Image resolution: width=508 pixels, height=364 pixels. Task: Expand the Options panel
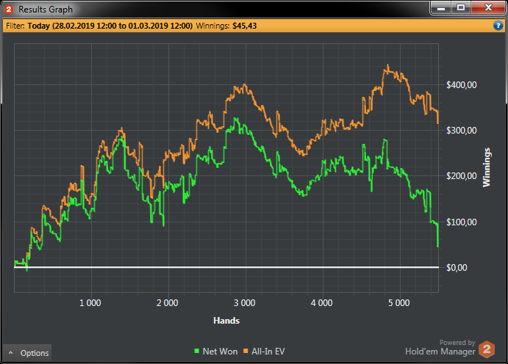(27, 353)
